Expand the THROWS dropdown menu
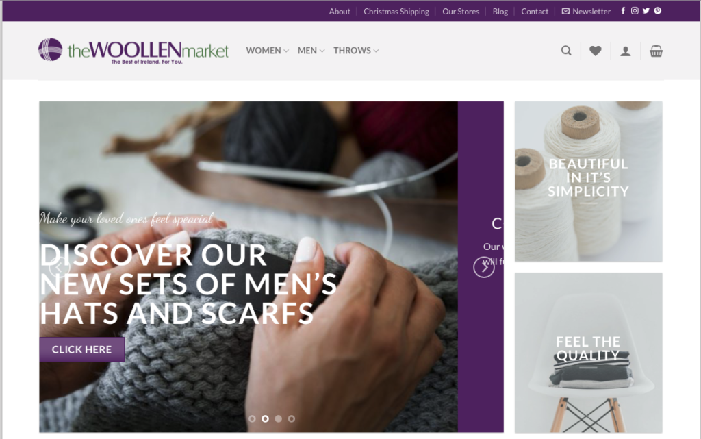The image size is (701, 439). [x=356, y=51]
